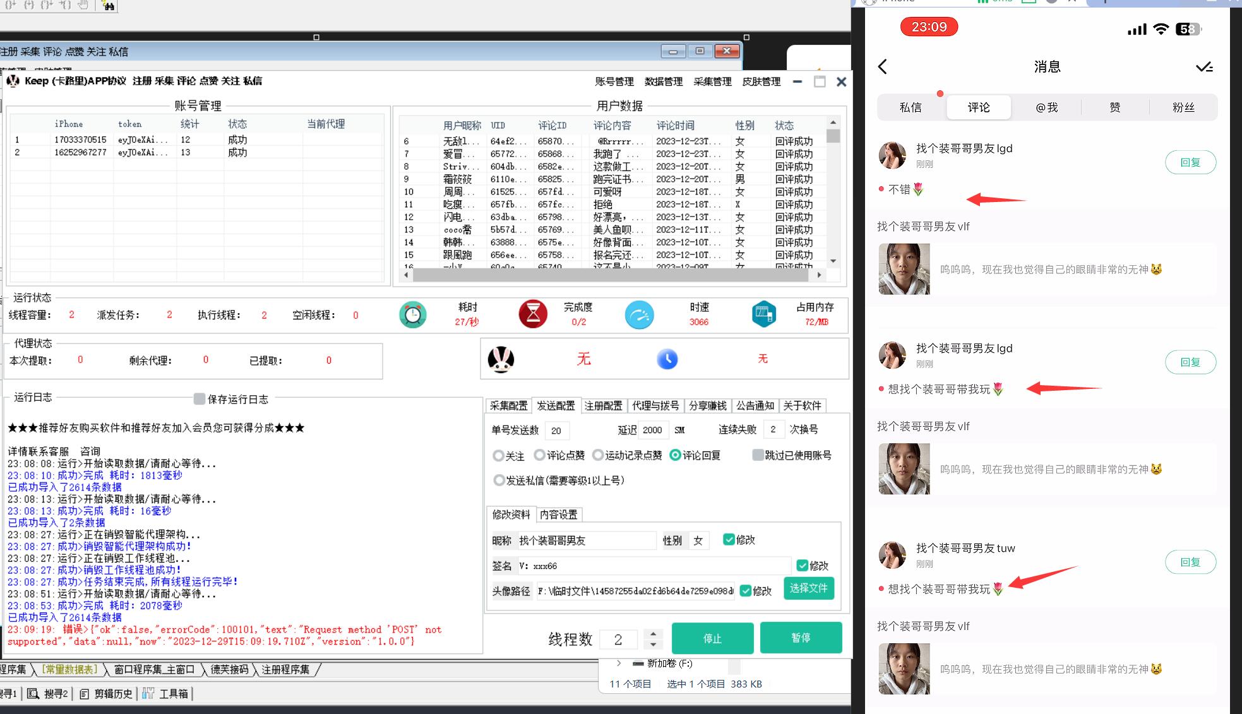1242x714 pixels.
Task: Open the 账号管理 menu
Action: (x=614, y=81)
